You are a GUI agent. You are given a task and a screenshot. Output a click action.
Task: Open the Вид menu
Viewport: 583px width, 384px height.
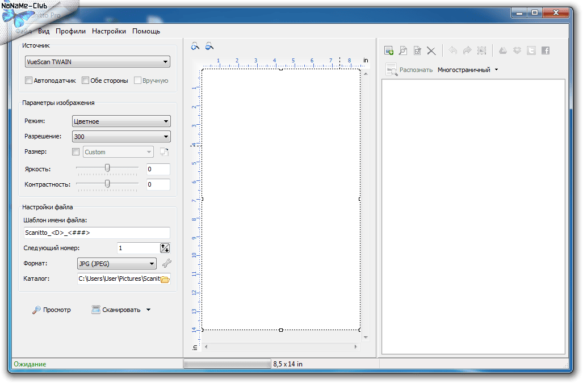(44, 31)
